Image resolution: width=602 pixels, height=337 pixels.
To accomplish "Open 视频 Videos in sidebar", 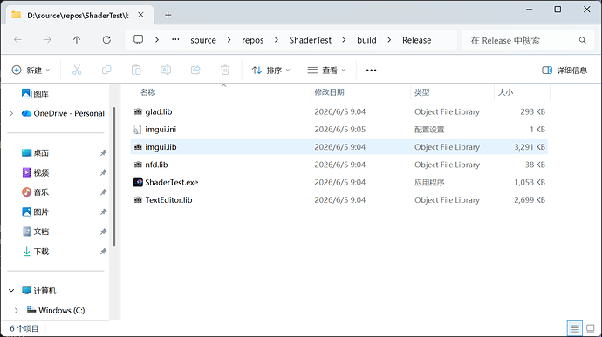I will [x=35, y=172].
